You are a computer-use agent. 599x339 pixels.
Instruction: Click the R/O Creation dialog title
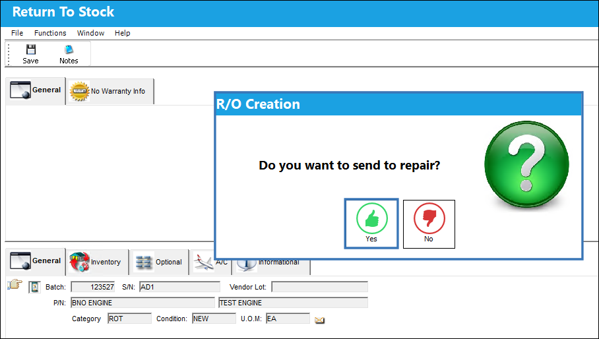[x=258, y=104]
